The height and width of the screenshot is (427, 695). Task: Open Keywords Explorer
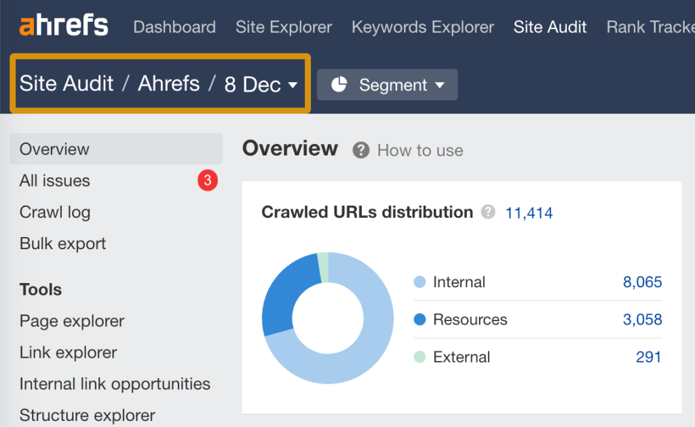coord(423,27)
